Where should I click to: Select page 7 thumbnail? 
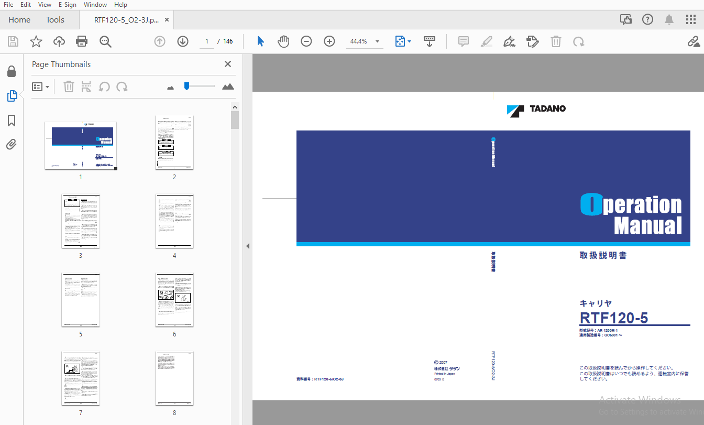[x=81, y=378]
